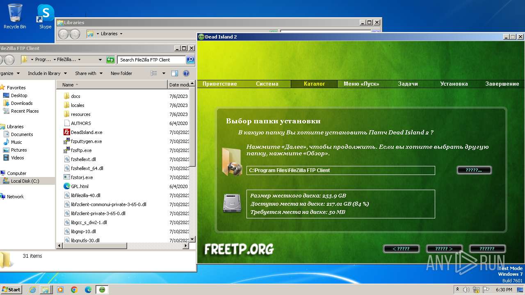Open File Explorer from the taskbar

coord(46,290)
